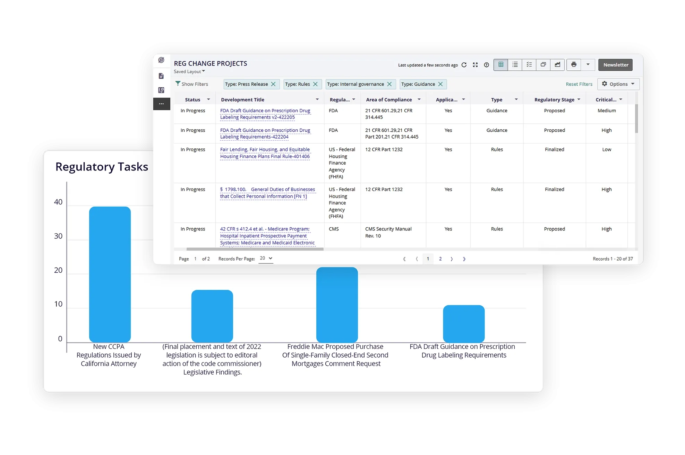Expand the Saved Layout dropdown
The height and width of the screenshot is (455, 685).
point(189,71)
